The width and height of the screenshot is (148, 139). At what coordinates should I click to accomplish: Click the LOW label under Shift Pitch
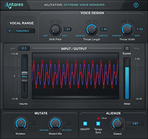(45, 35)
